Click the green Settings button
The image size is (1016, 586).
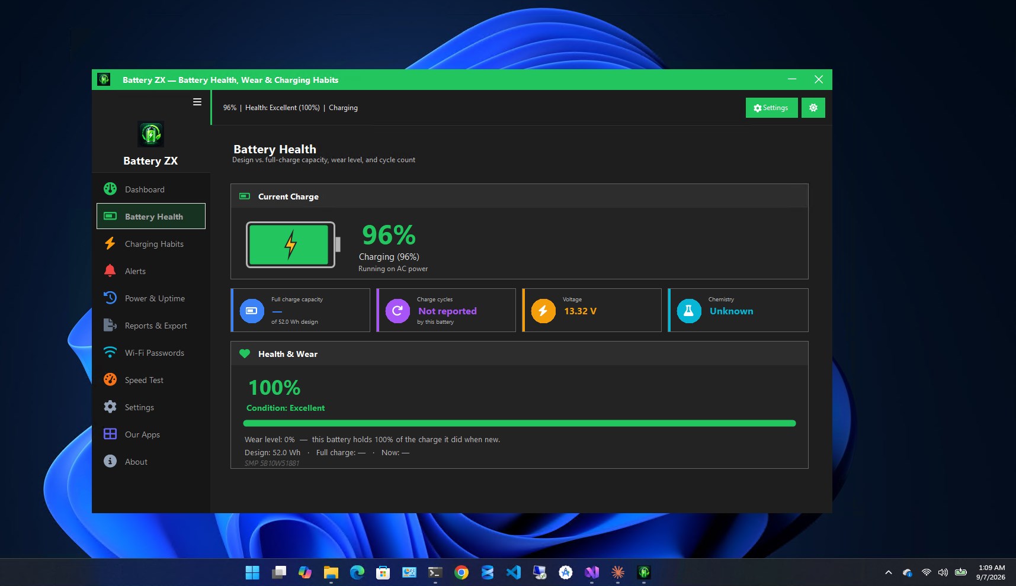tap(771, 108)
